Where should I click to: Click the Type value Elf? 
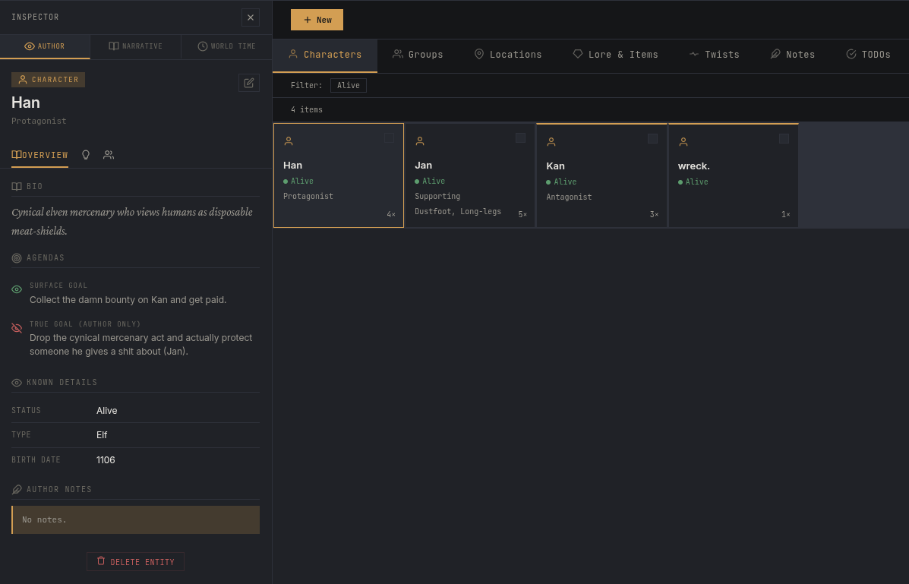click(102, 435)
